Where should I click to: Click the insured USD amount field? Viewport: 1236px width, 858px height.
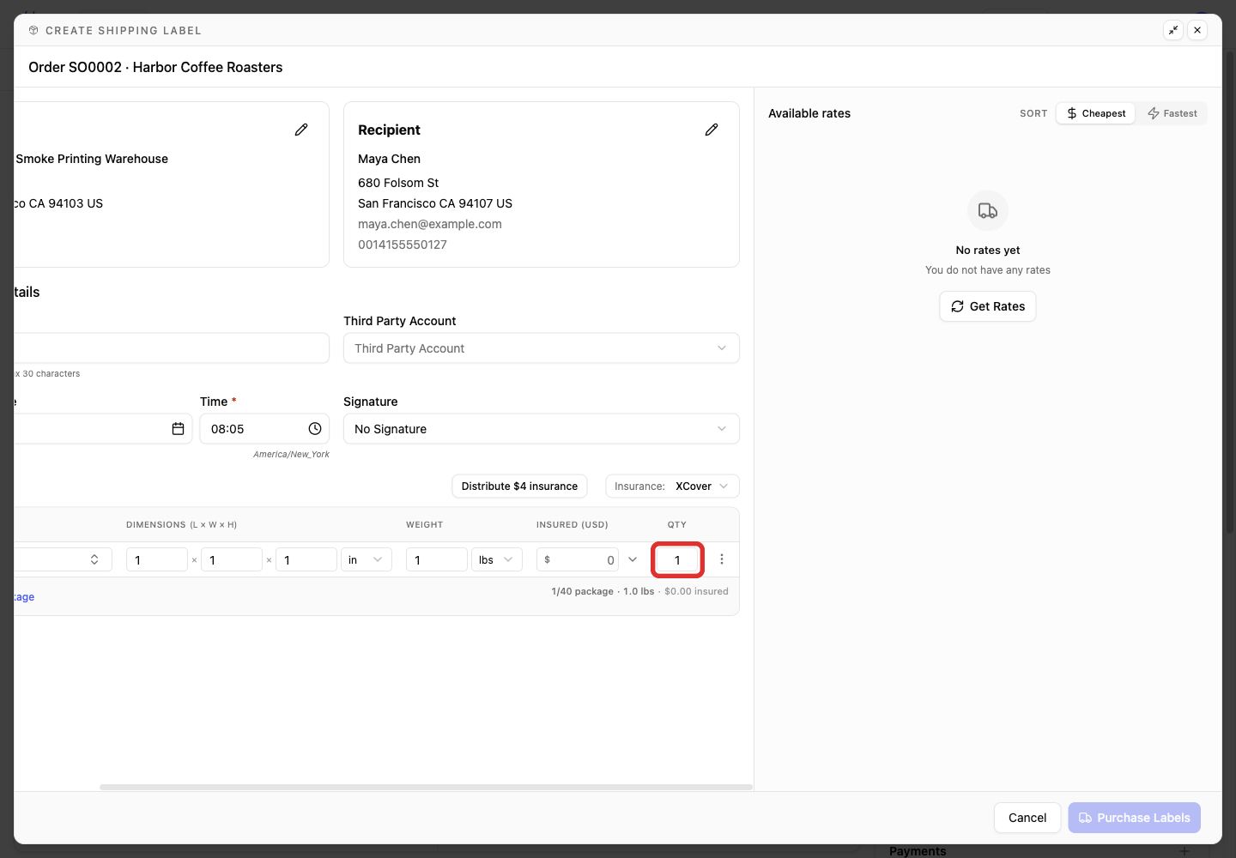(578, 559)
